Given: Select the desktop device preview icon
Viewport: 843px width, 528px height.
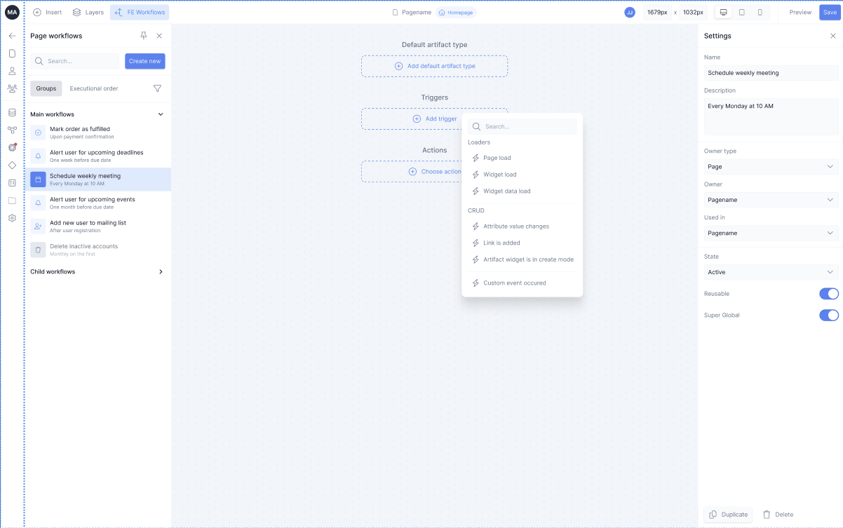Looking at the screenshot, I should (723, 12).
